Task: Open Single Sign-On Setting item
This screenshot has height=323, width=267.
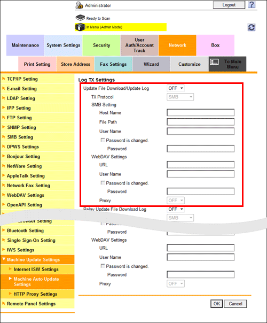Action: tap(37, 240)
